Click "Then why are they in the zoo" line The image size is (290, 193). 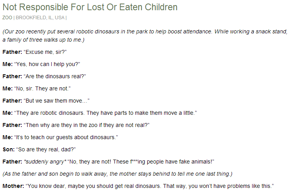click(x=86, y=125)
